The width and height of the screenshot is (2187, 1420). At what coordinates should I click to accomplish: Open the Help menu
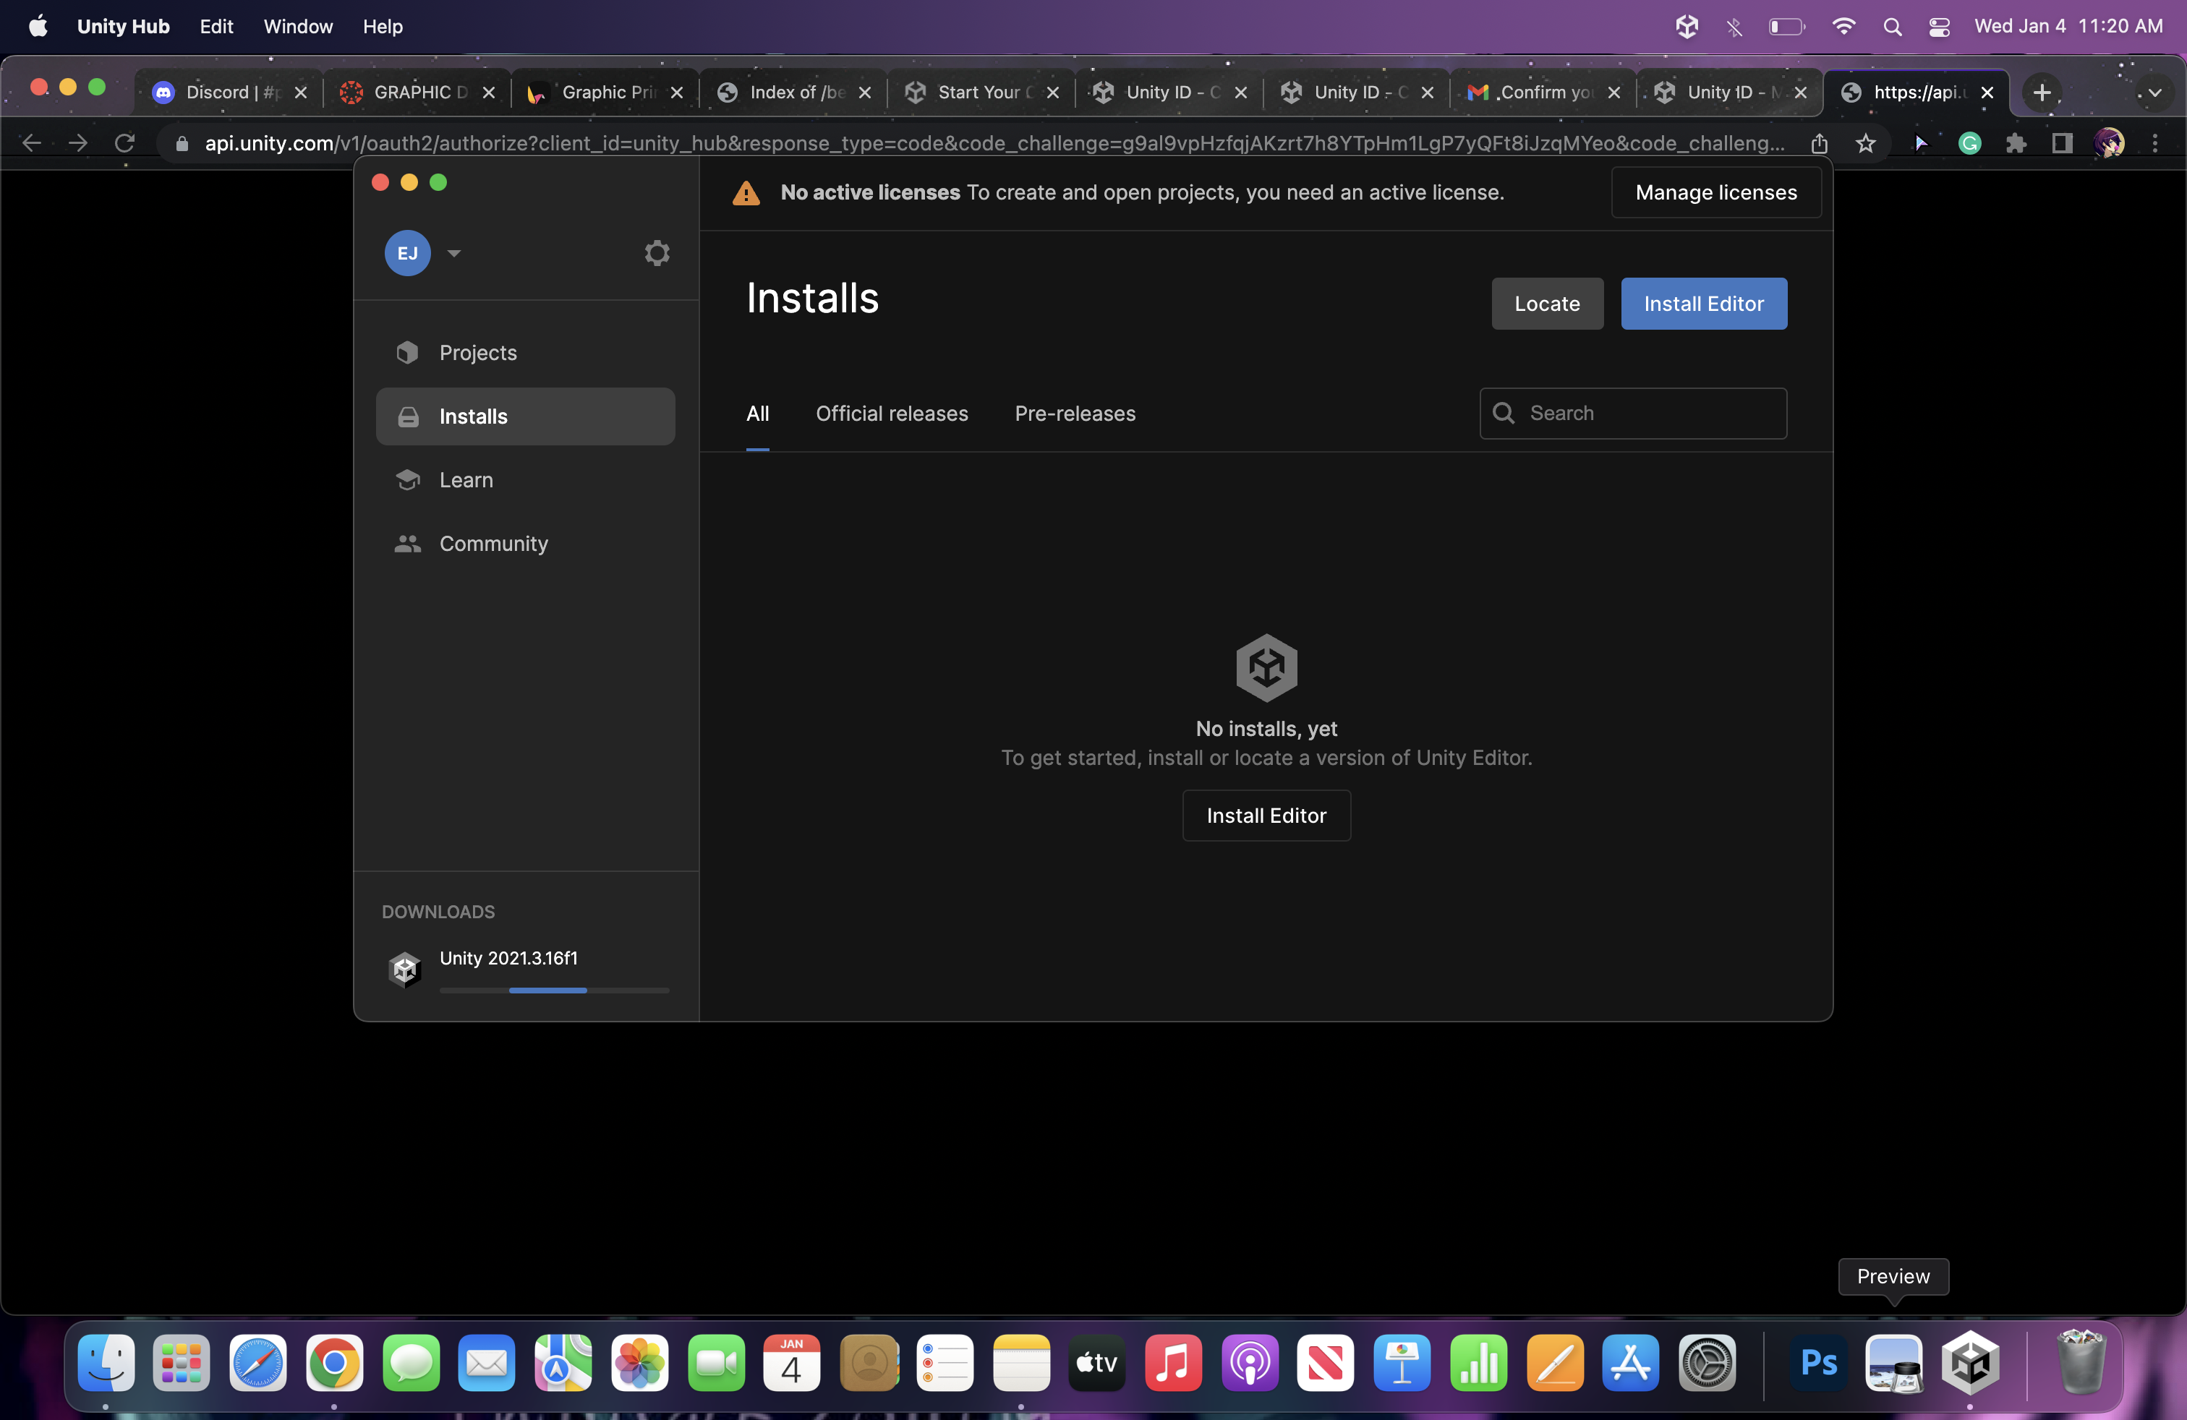[383, 27]
